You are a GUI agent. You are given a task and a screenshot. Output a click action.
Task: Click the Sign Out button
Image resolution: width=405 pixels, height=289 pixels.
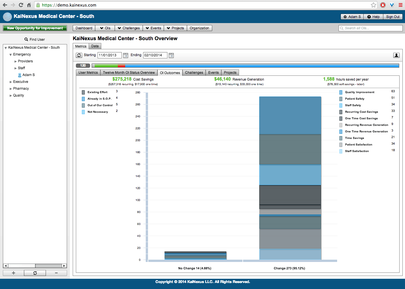pos(393,17)
